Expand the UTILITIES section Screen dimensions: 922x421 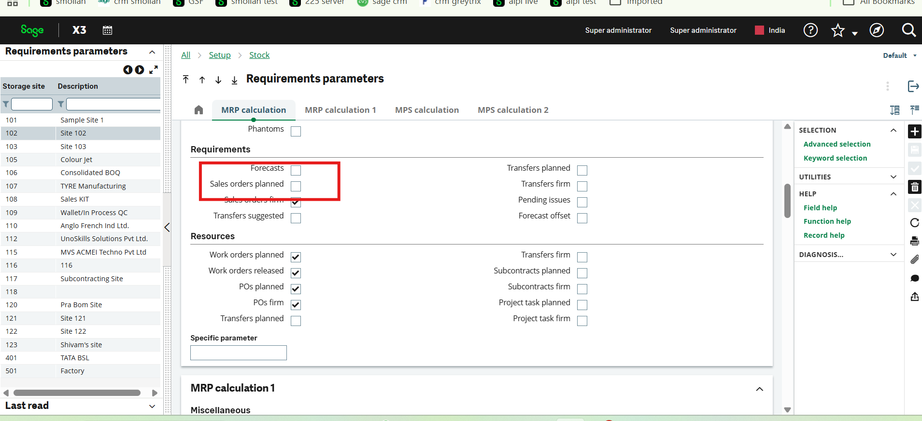[x=894, y=177]
